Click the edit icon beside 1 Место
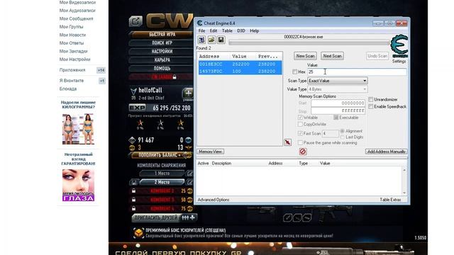The height and width of the screenshot is (255, 454). (189, 174)
